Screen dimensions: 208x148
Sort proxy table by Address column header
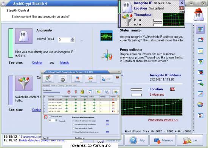55,97
